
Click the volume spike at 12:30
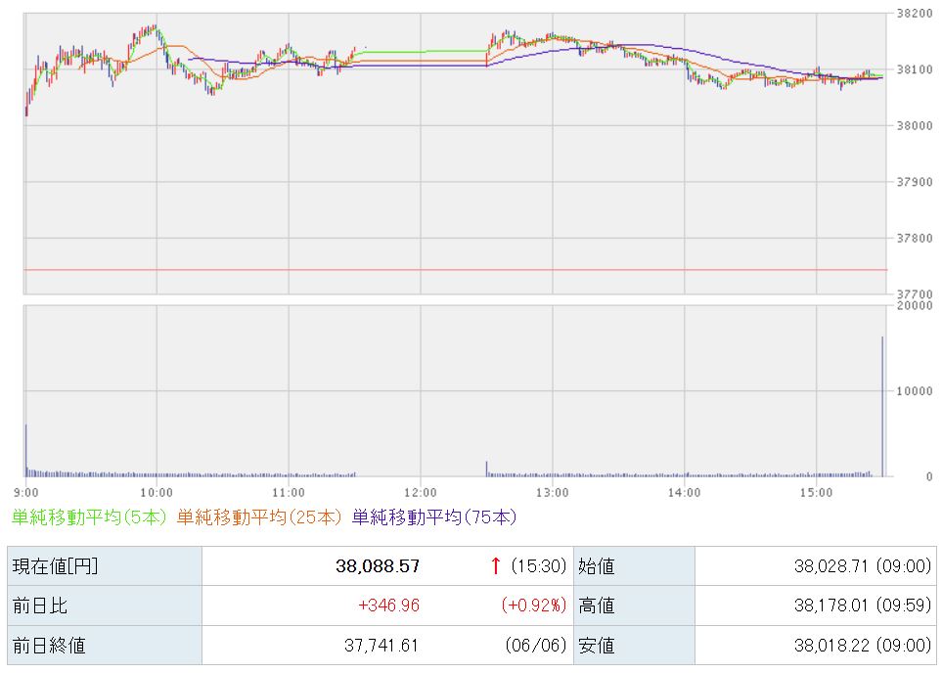pyautogui.click(x=486, y=469)
